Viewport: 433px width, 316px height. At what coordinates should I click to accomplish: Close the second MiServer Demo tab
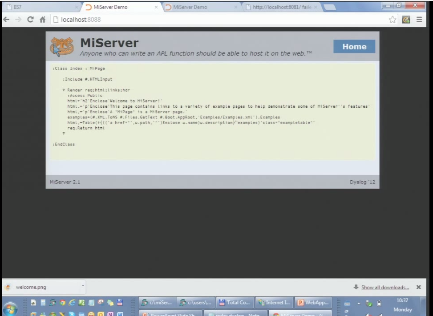pyautogui.click(x=235, y=7)
